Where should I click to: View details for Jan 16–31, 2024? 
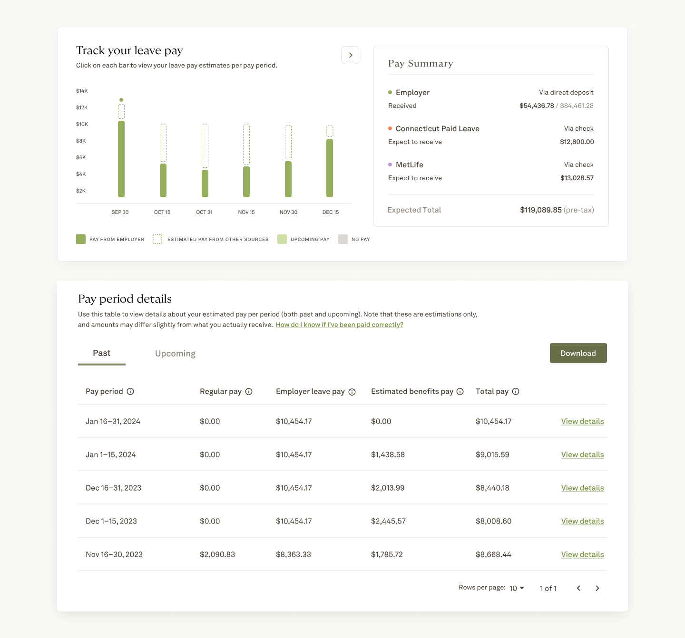tap(582, 421)
